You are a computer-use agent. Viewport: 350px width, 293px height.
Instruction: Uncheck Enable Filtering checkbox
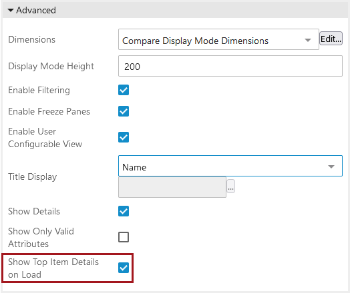pyautogui.click(x=124, y=90)
